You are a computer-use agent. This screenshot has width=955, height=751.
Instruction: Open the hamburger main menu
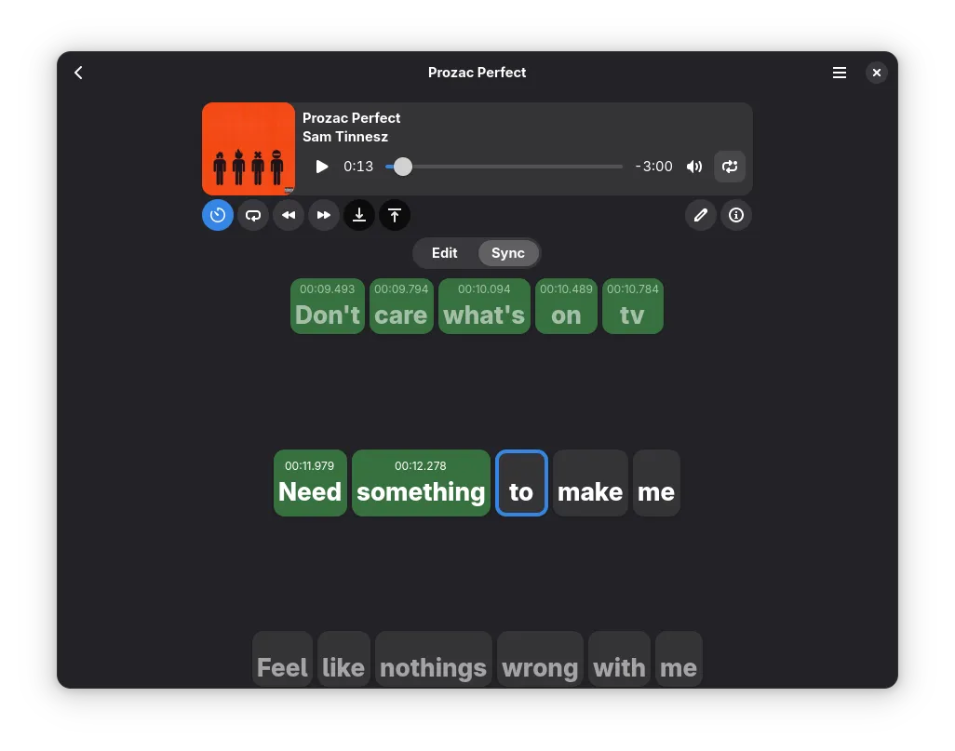coord(840,73)
